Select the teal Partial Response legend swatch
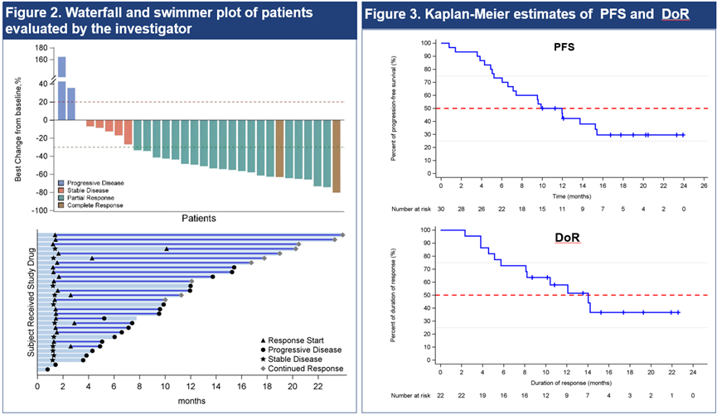This screenshot has height=415, width=717. (61, 198)
